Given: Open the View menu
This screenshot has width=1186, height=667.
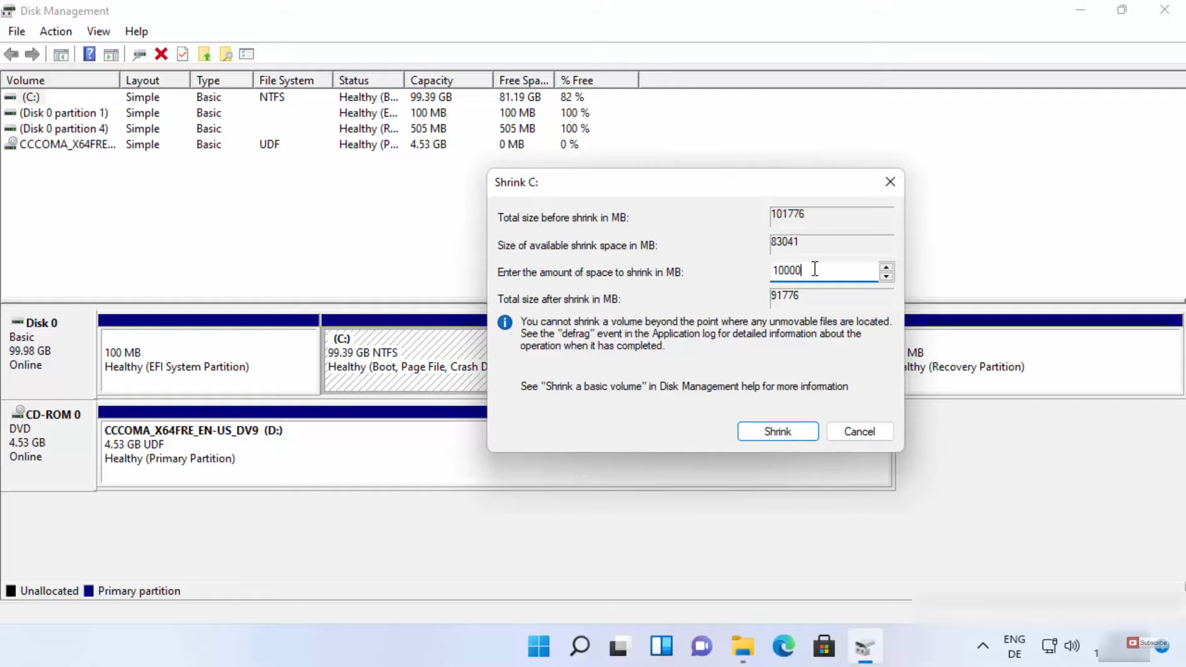Looking at the screenshot, I should (x=98, y=31).
